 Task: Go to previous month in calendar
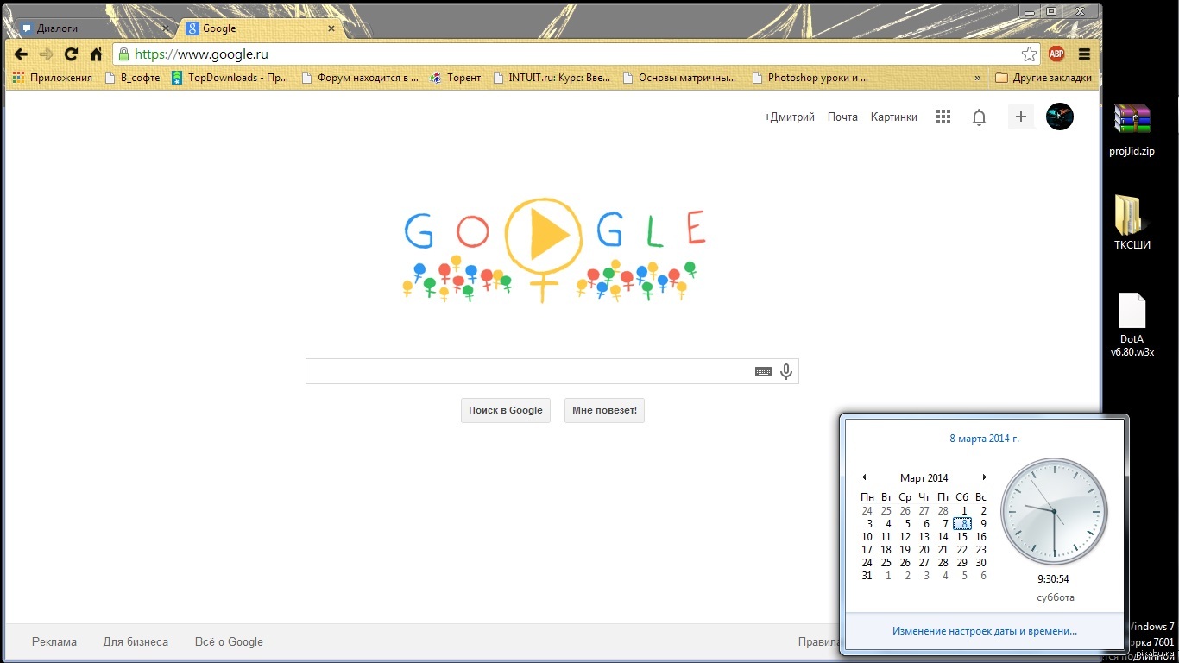(863, 477)
